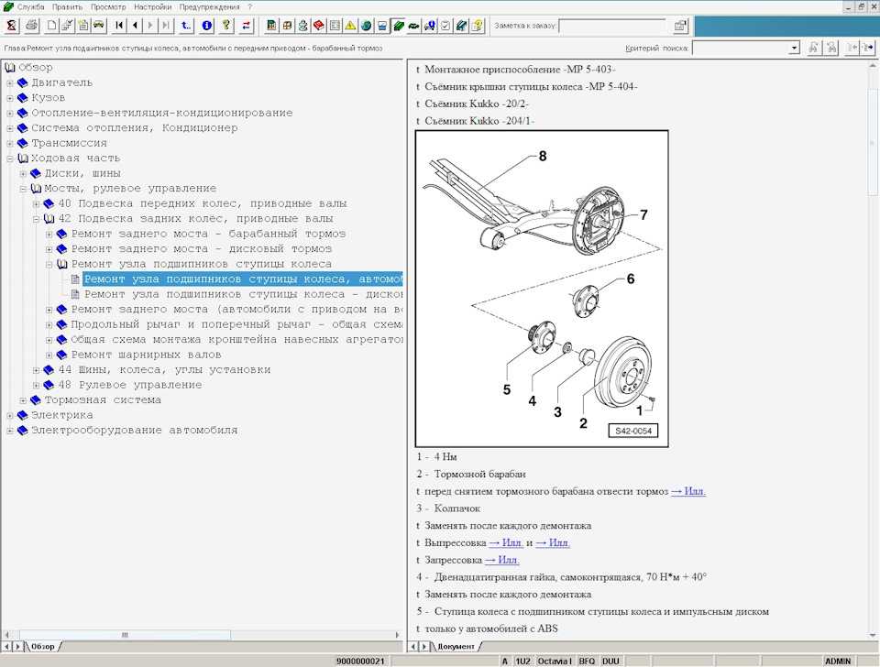This screenshot has height=667, width=880.
Task: Select Электрика tree item
Action: coord(61,415)
